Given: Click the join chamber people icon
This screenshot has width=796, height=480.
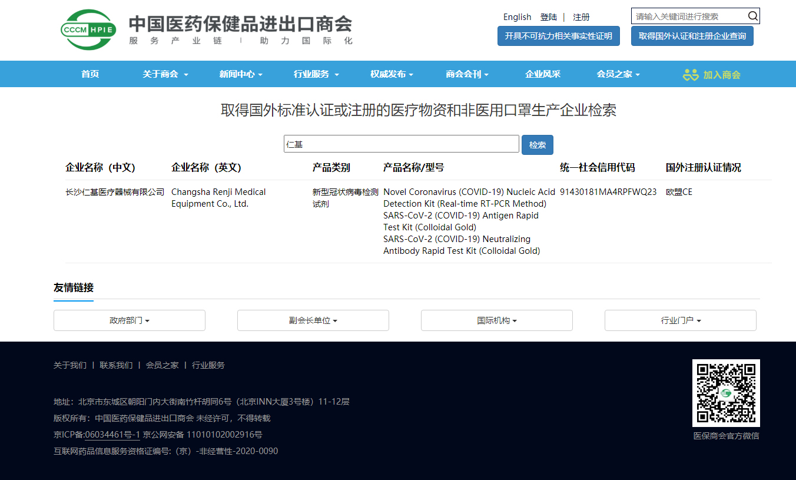Looking at the screenshot, I should click(690, 75).
